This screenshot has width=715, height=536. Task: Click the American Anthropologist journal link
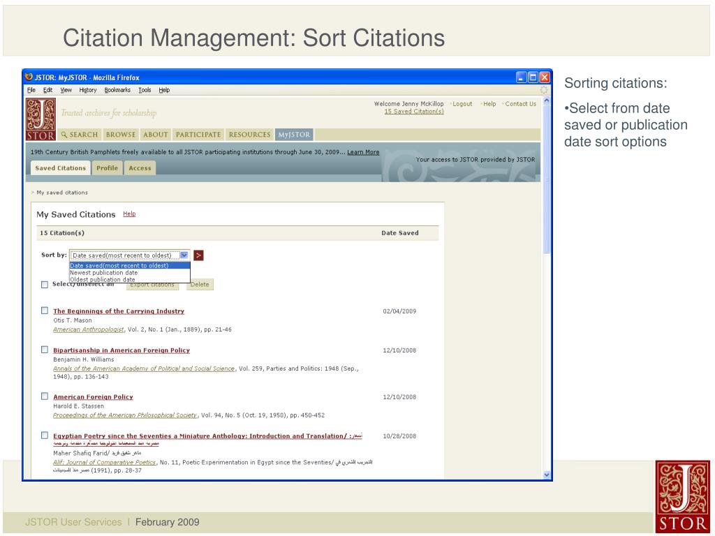[x=89, y=329]
